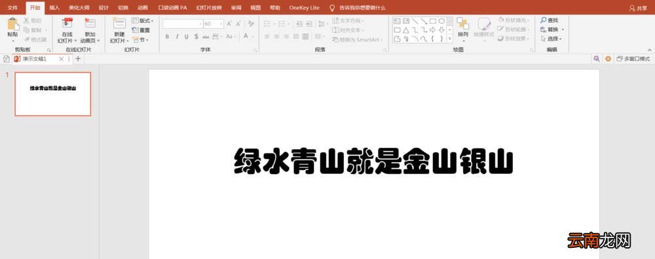The image size is (655, 259).
Task: Switch to OneKey Lite tab
Action: pos(304,8)
